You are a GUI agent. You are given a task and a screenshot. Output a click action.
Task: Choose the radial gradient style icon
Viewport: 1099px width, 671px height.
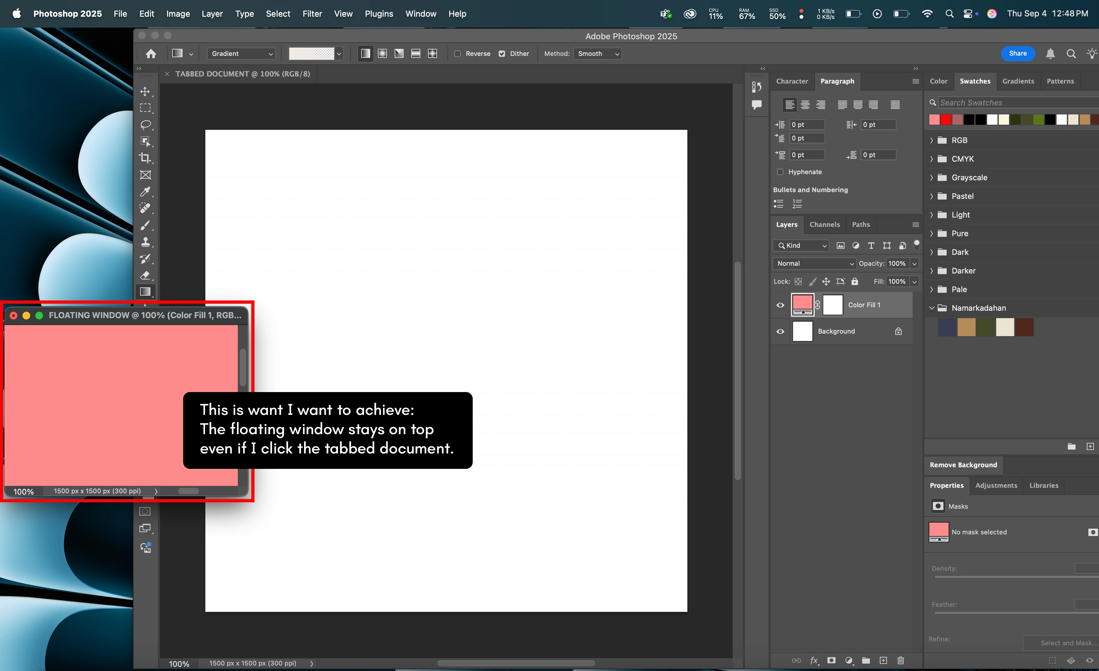point(382,54)
